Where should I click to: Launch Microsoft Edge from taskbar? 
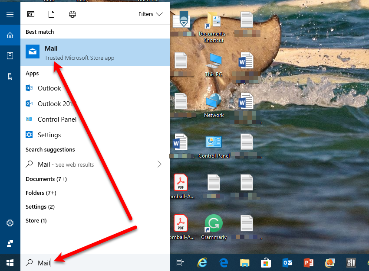click(x=224, y=263)
